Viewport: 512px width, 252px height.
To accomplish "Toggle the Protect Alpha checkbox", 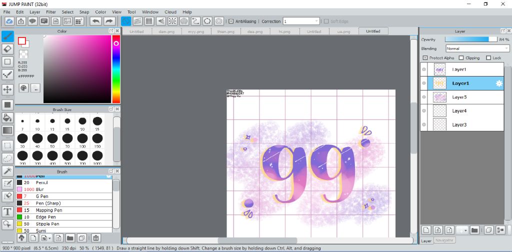I will tap(425, 58).
